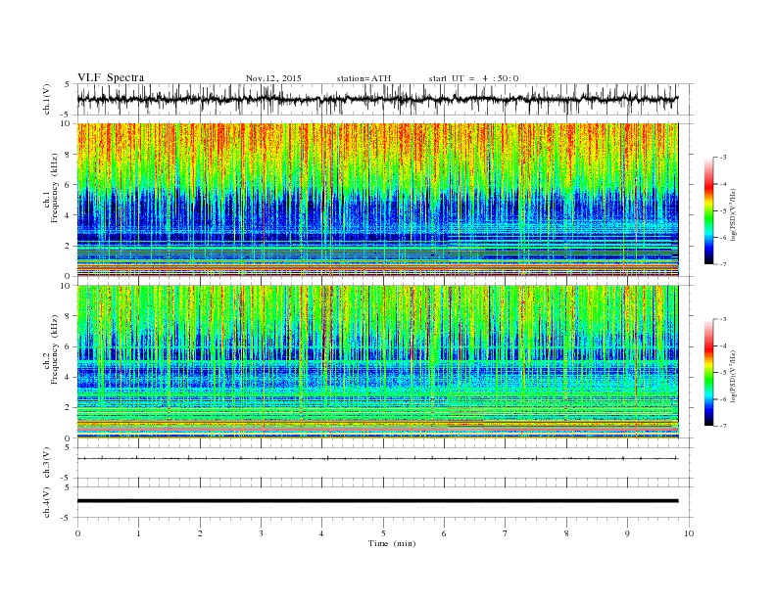The height and width of the screenshot is (599, 776).
Task: Click the 'start UT = 4 :50: 0' text
Action: pos(473,78)
